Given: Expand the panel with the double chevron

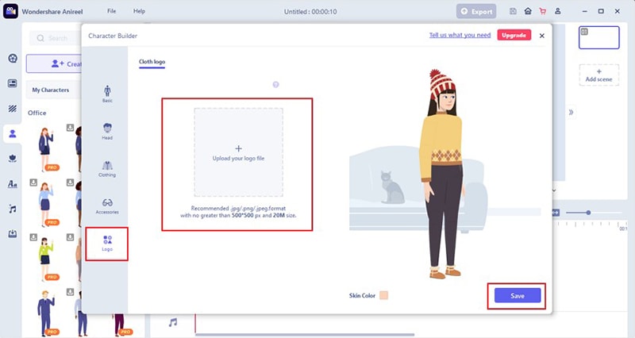Looking at the screenshot, I should click(571, 112).
